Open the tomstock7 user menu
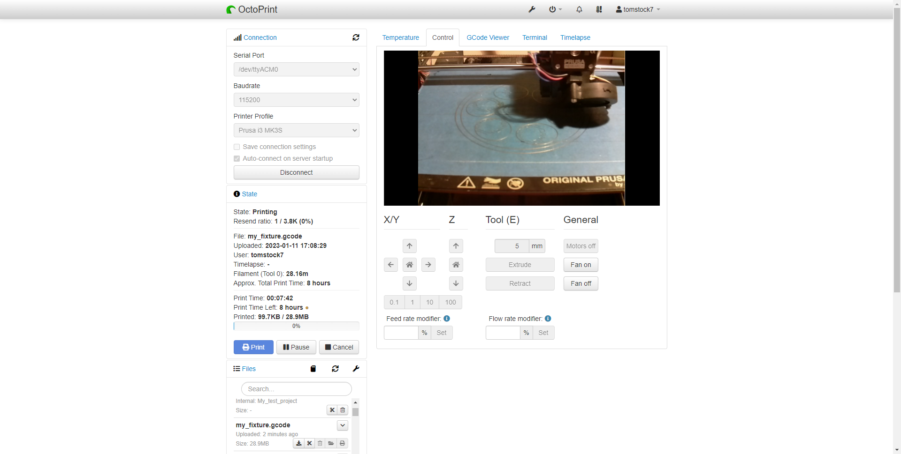Viewport: 901px width, 454px height. [638, 9]
